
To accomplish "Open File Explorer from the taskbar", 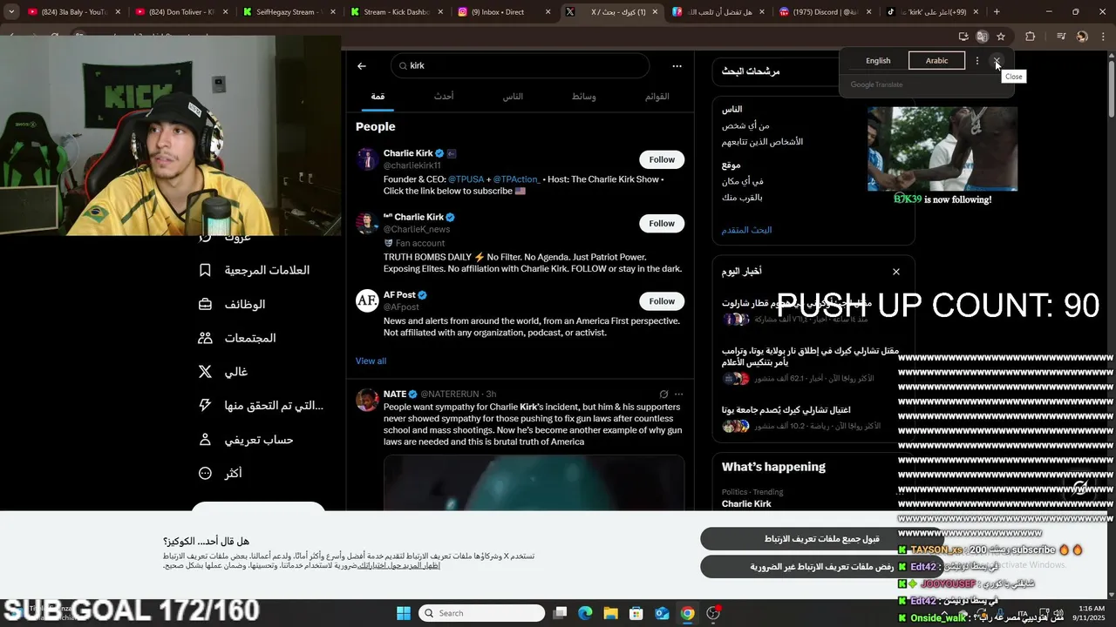I will [610, 613].
